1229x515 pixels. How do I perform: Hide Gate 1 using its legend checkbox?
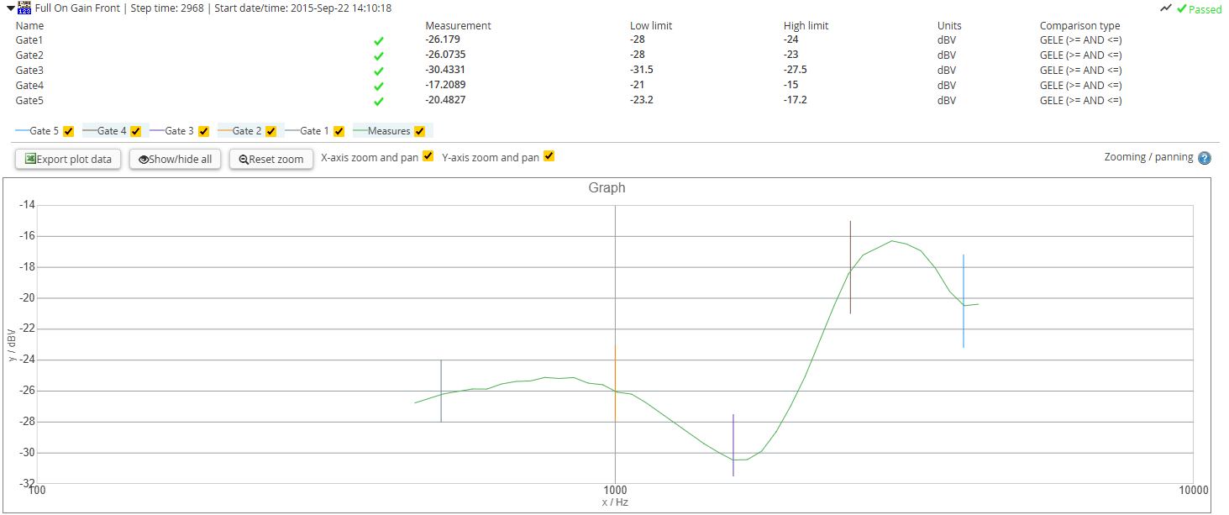tap(339, 131)
